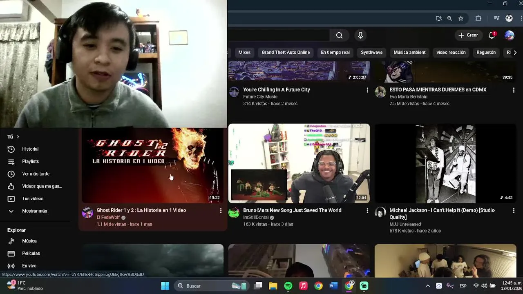Viewport: 523px width, 294px height.
Task: Select the Grand Theft Auto Online chip
Action: tap(286, 52)
